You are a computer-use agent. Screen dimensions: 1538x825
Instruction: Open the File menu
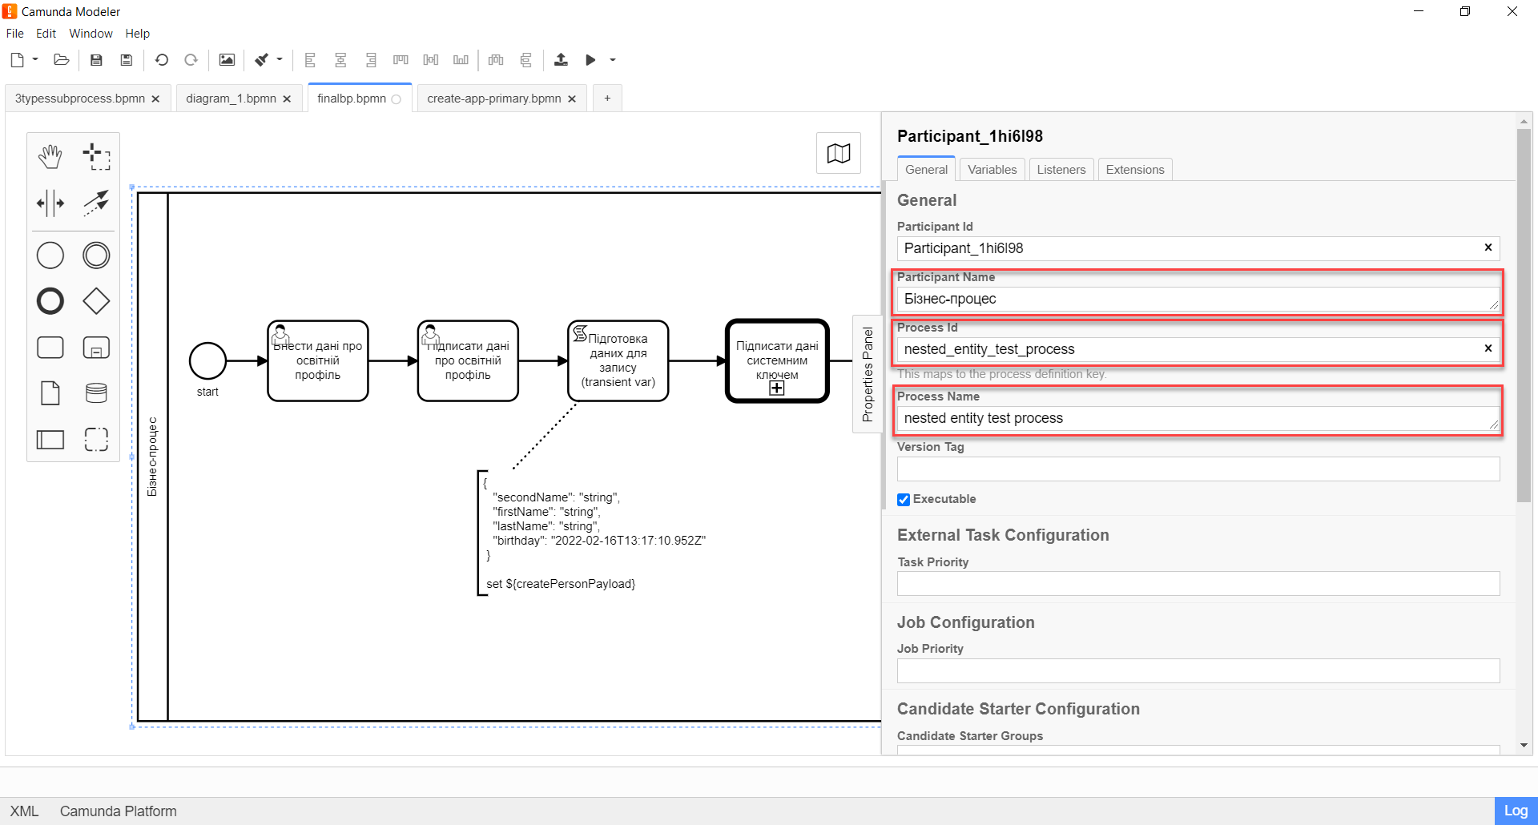[15, 34]
